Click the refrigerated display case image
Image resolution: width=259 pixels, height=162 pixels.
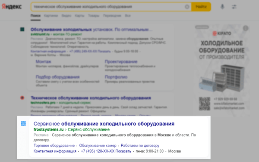(221, 78)
